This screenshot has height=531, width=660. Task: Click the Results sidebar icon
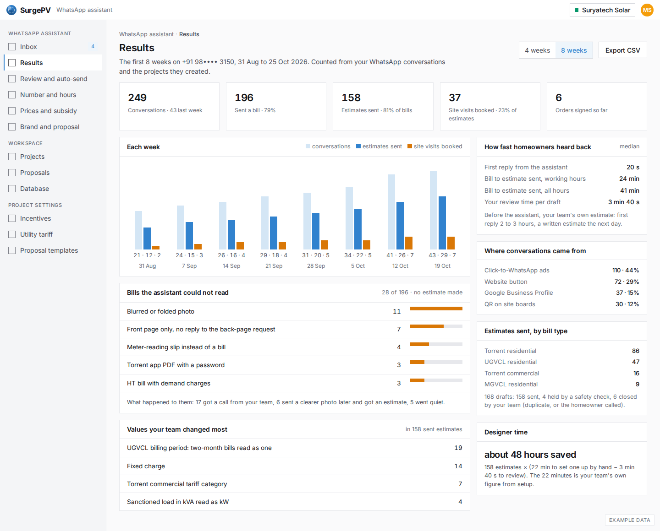tap(12, 63)
